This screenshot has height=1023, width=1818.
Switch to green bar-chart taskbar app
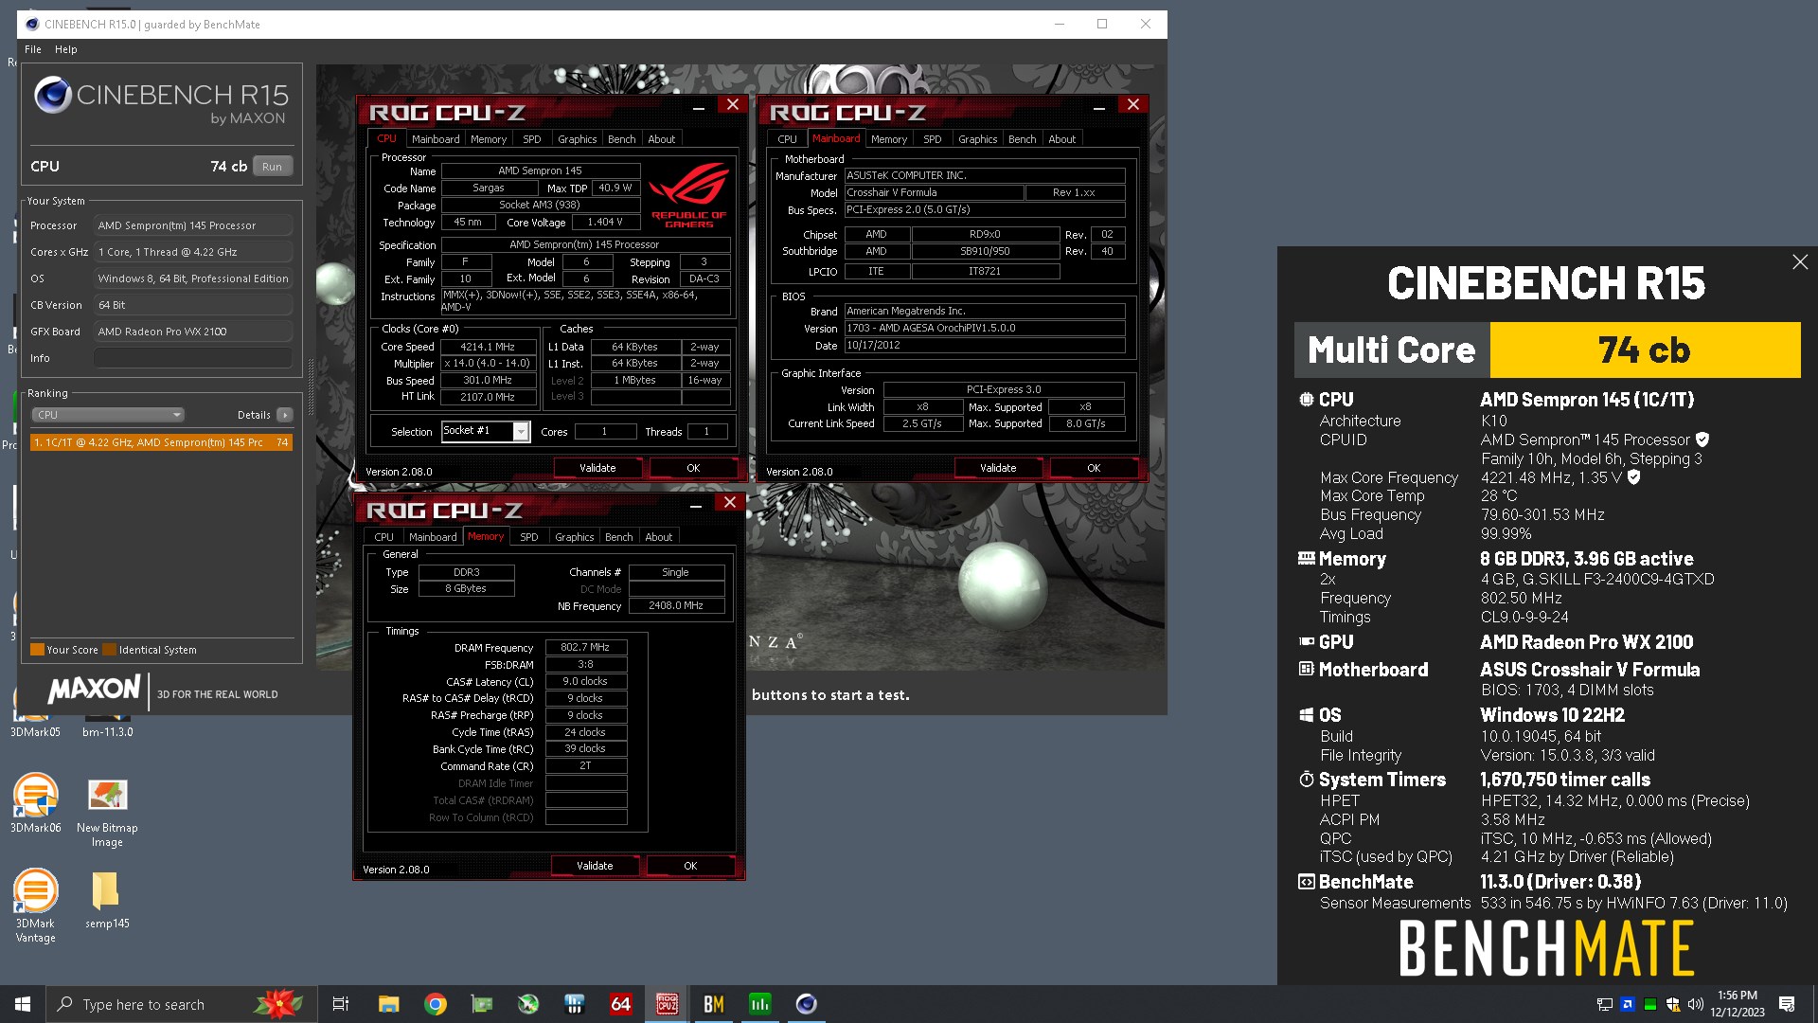point(759,1004)
